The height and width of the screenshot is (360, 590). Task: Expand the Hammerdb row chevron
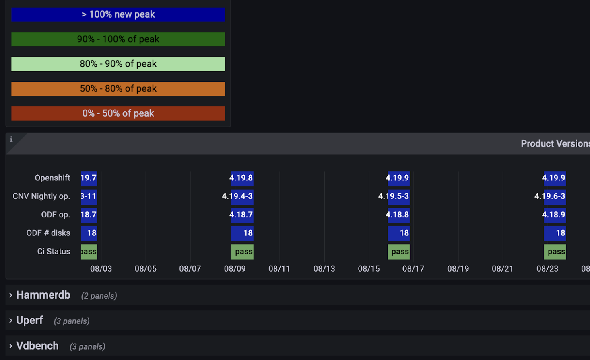point(11,295)
